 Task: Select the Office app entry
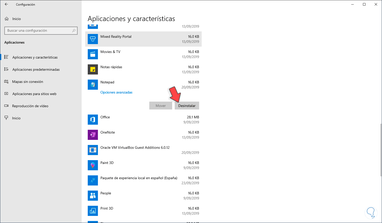pyautogui.click(x=143, y=120)
